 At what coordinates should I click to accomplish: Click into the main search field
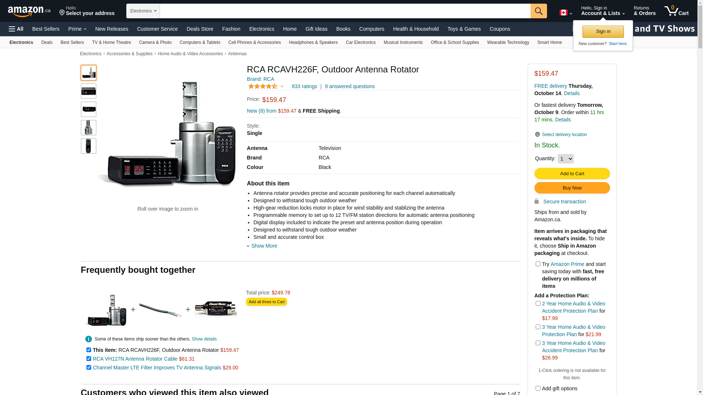(345, 11)
